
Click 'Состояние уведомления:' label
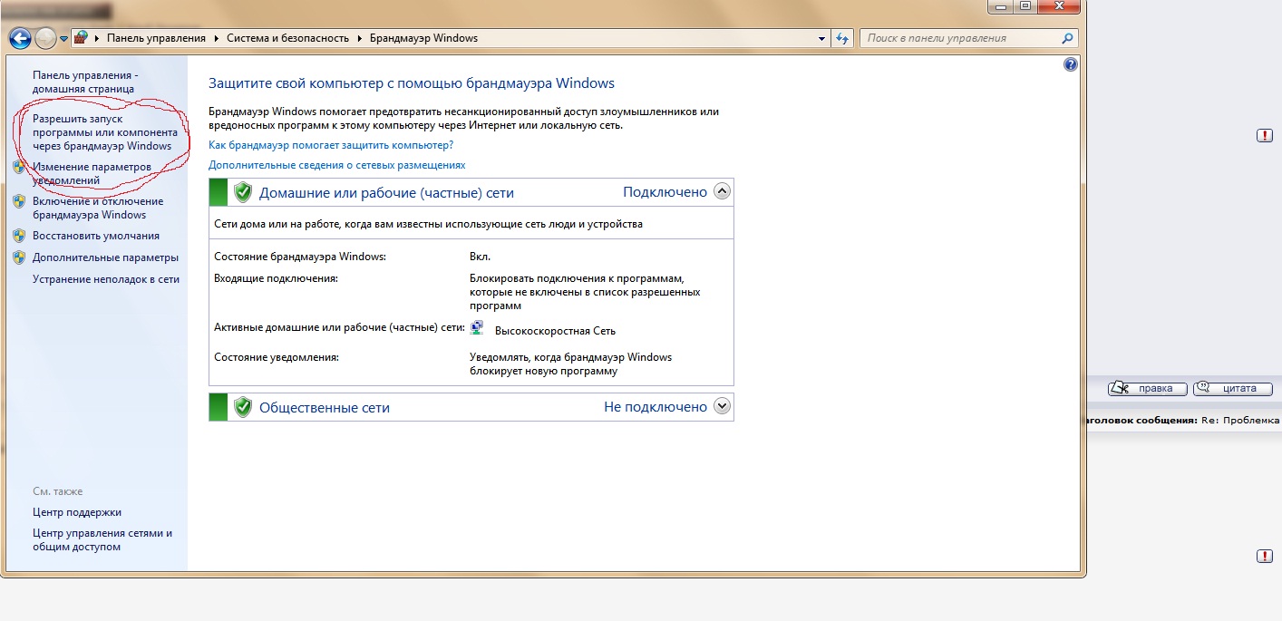tap(277, 357)
